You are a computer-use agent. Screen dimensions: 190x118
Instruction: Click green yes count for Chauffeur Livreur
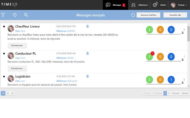tap(149, 29)
